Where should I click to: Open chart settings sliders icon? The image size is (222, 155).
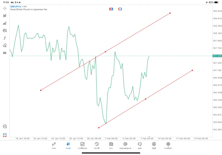(5, 31)
